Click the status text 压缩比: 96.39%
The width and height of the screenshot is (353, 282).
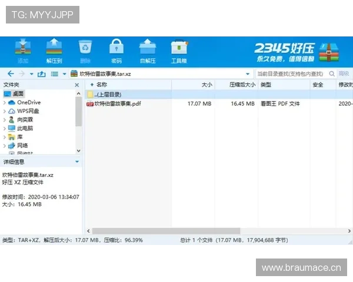tap(123, 240)
